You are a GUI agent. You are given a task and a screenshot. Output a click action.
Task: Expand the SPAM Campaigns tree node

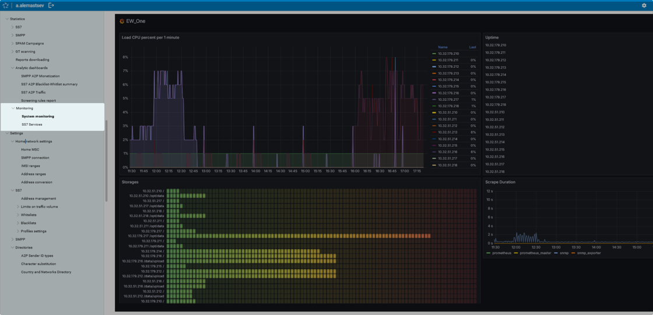point(12,43)
